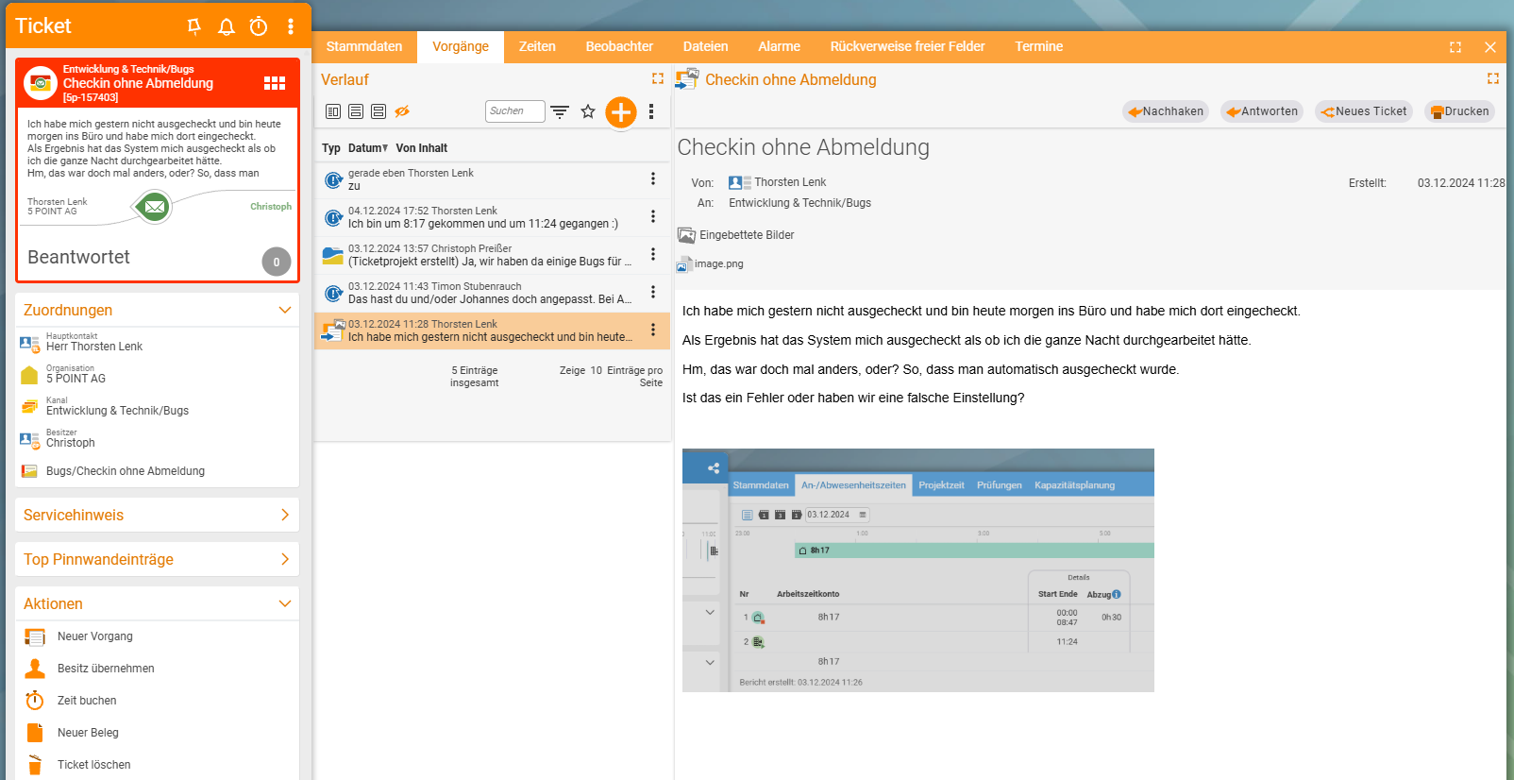Switch Verlauf to the first list view icon
1514x780 pixels.
point(333,111)
